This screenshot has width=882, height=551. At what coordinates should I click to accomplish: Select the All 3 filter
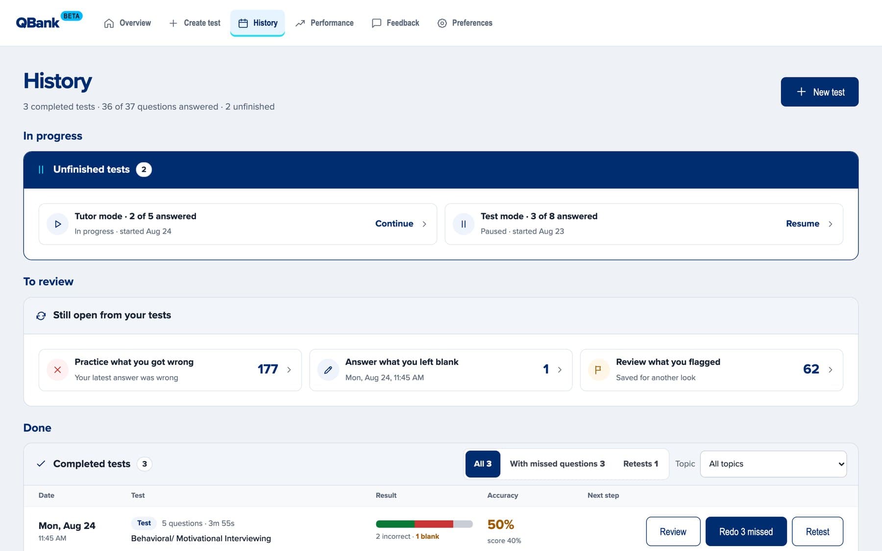483,464
